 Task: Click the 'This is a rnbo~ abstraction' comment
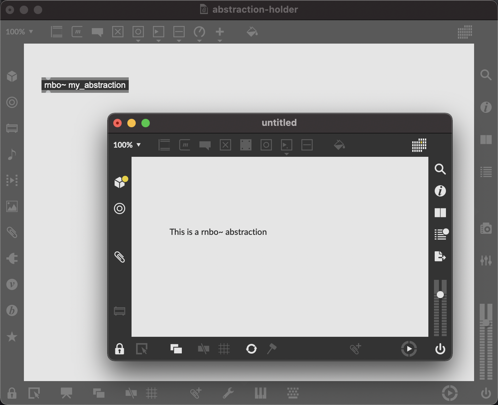[218, 232]
